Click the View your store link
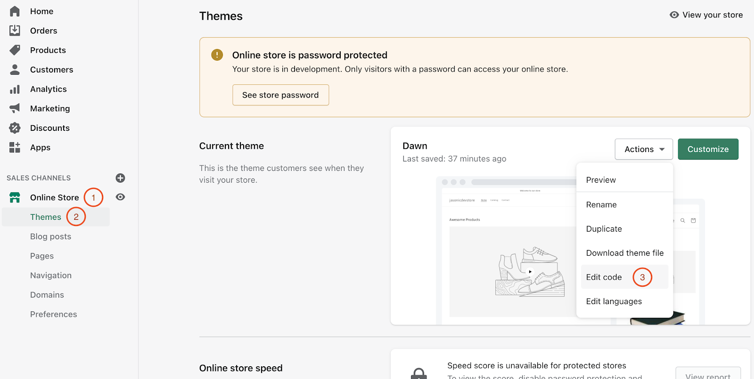The width and height of the screenshot is (754, 379). point(706,15)
